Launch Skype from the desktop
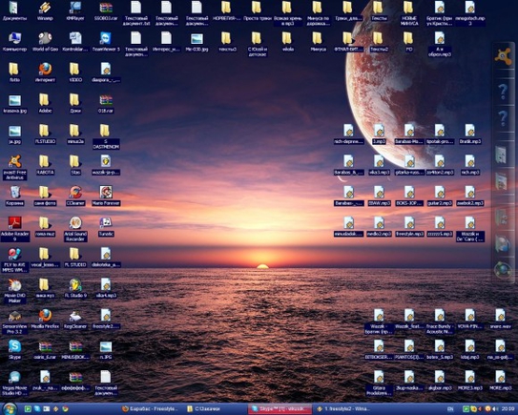 pyautogui.click(x=14, y=350)
